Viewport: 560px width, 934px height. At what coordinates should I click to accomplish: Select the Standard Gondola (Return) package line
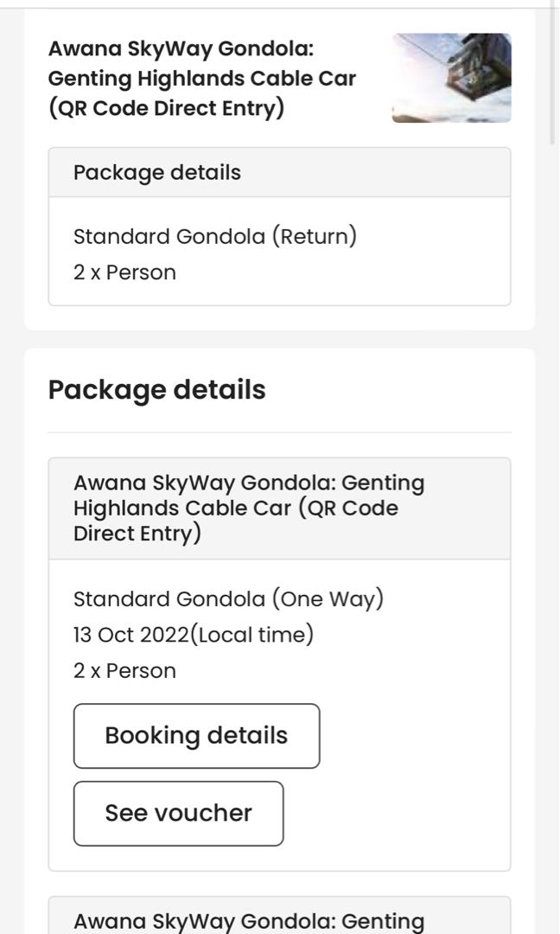coord(213,236)
